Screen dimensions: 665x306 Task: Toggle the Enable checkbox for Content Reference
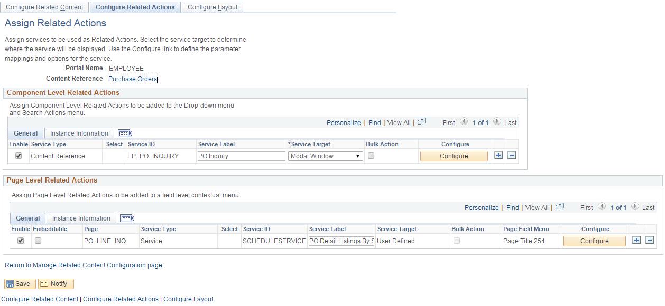tap(20, 154)
